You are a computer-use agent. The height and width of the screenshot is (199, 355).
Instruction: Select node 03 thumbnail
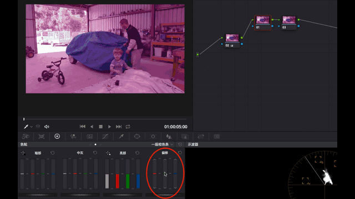[x=289, y=20]
